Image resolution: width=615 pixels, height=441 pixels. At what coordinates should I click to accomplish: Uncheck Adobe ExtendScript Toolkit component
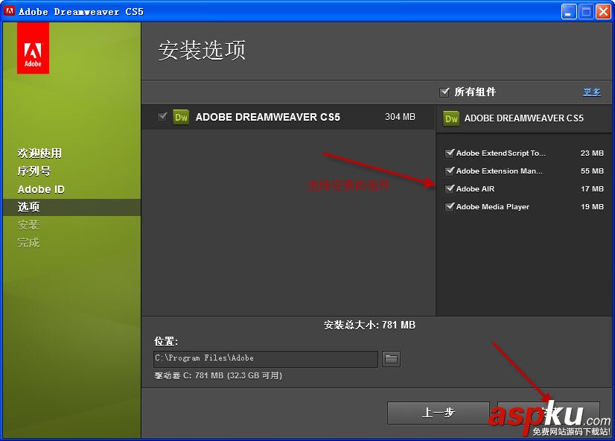tap(450, 153)
